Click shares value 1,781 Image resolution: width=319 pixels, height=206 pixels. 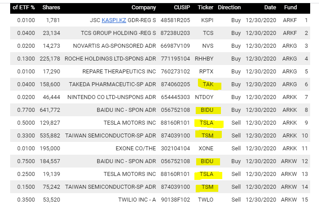point(53,20)
